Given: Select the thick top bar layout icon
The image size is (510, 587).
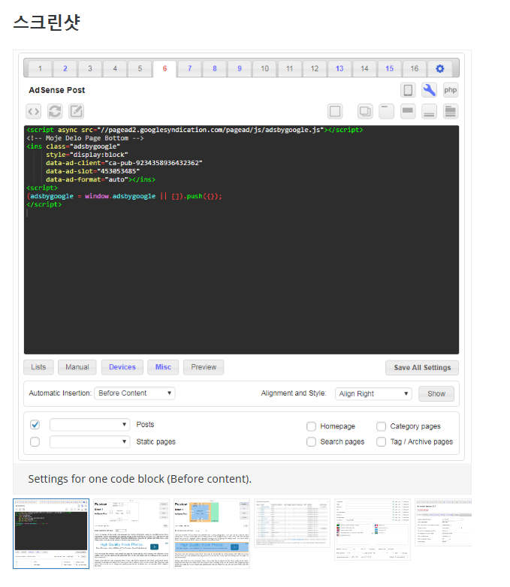Looking at the screenshot, I should point(408,111).
